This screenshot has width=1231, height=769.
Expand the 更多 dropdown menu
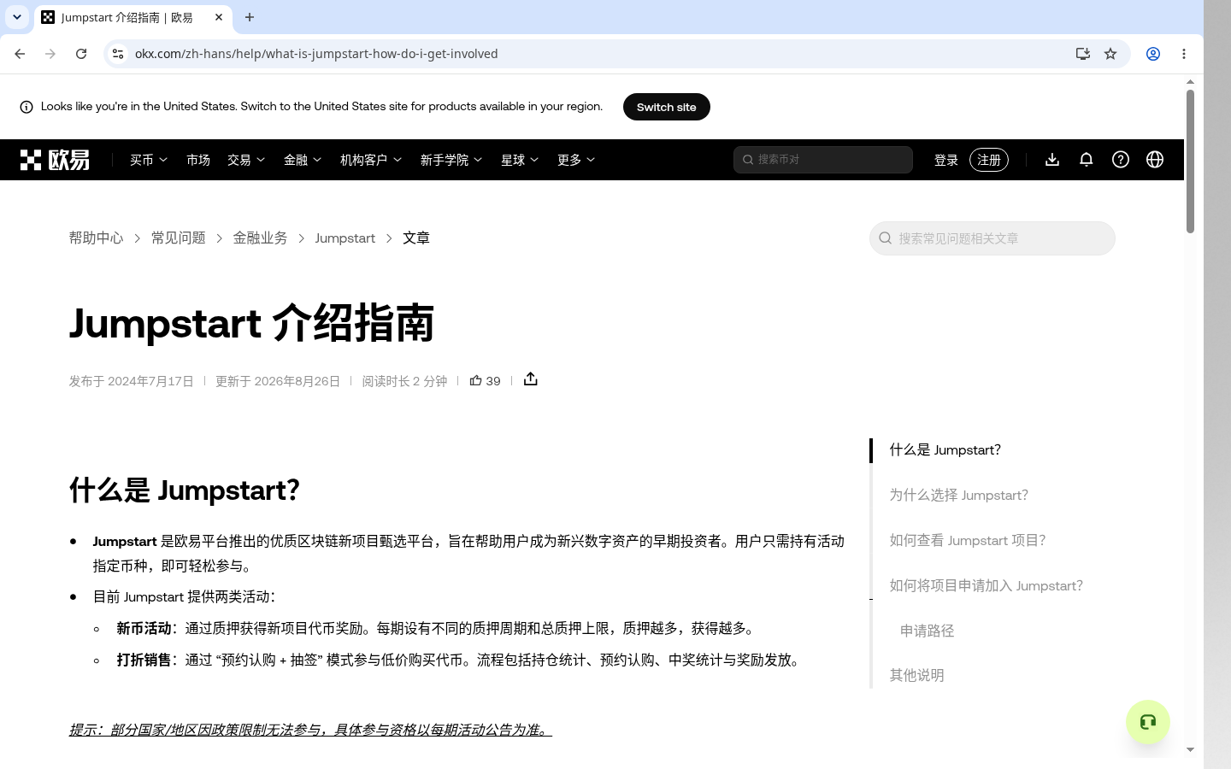coord(576,160)
